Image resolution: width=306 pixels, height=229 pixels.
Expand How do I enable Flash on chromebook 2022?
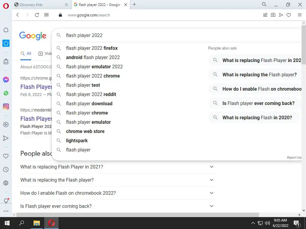(118, 193)
